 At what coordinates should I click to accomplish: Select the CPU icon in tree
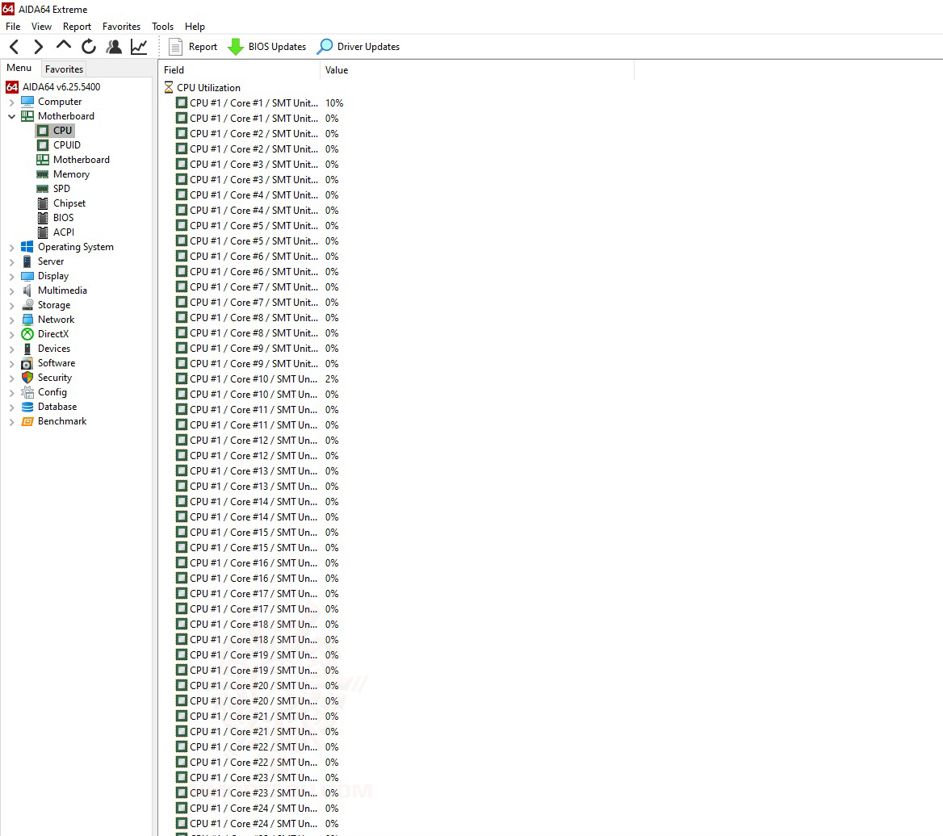click(x=43, y=131)
